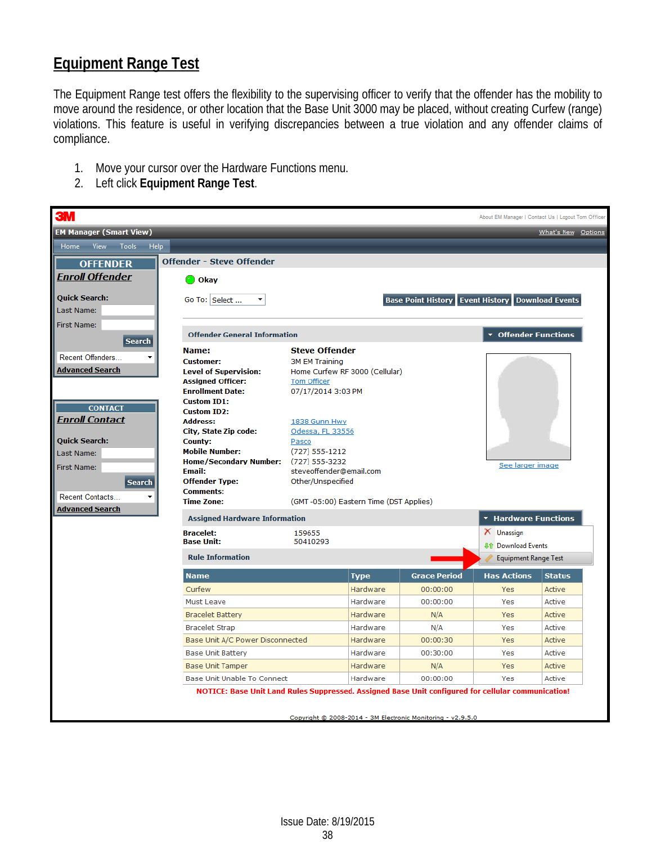Open the Tools menu
The image size is (656, 867).
tap(128, 246)
